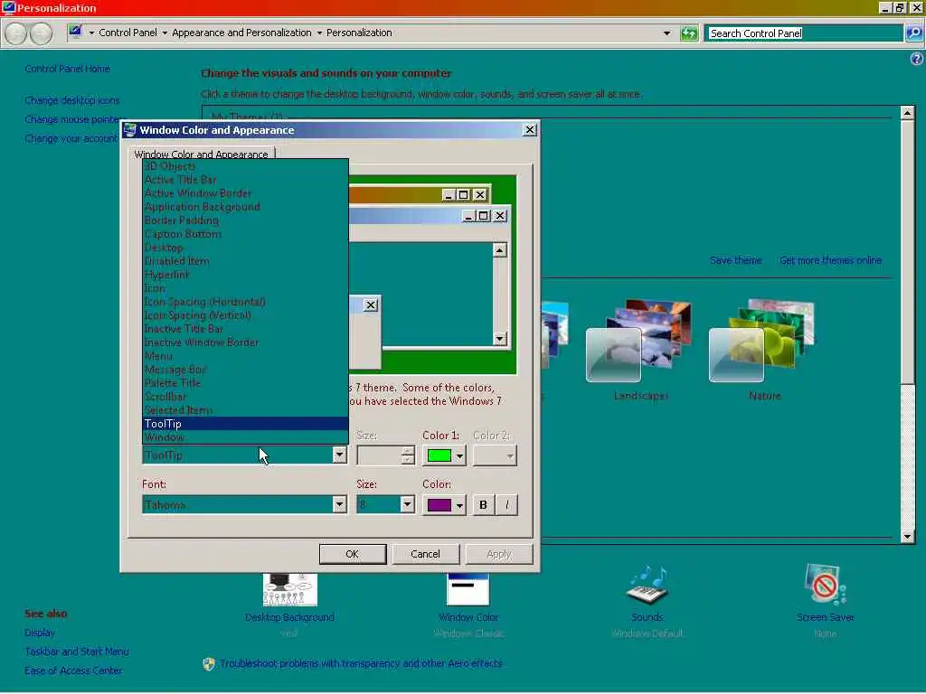Select the Nature theme thumbnail
This screenshot has height=694, width=926.
pyautogui.click(x=761, y=341)
